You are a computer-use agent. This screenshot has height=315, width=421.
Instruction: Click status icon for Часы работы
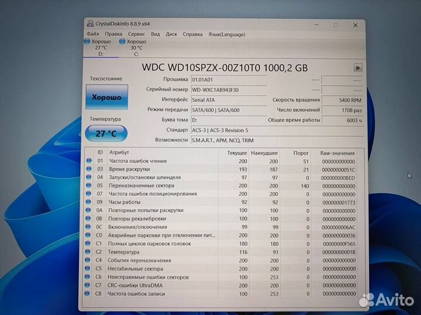pyautogui.click(x=88, y=202)
